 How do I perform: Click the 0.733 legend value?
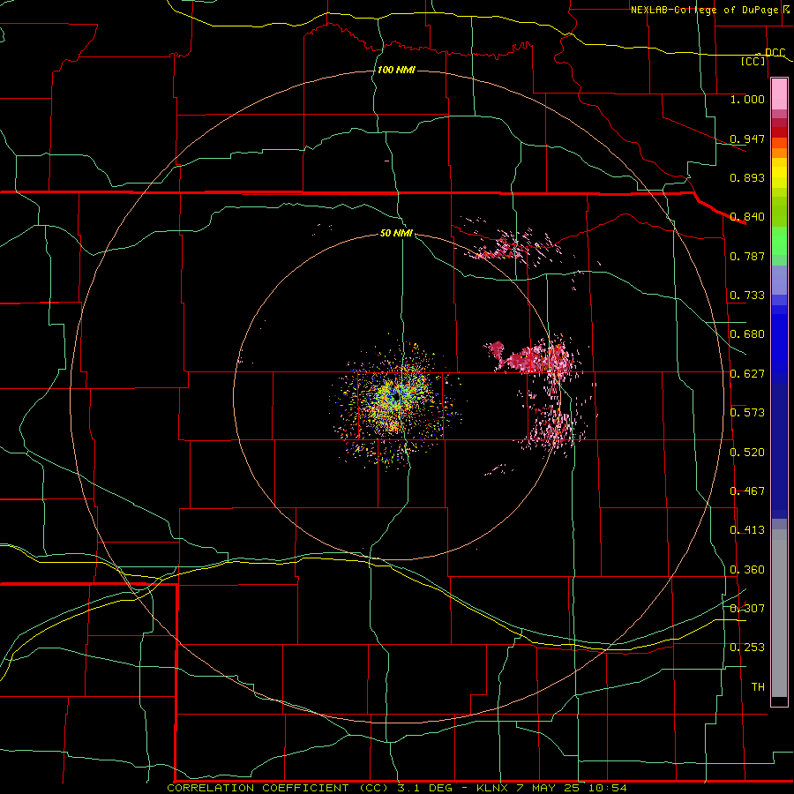[x=747, y=296]
